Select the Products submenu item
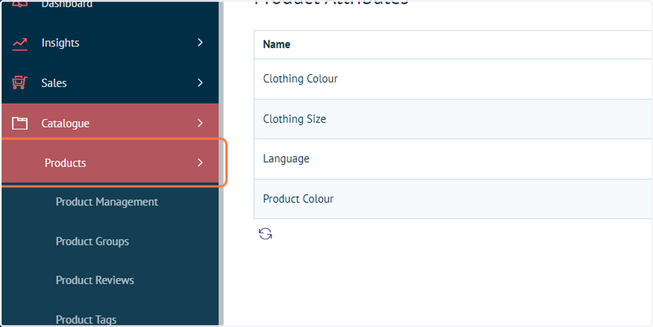This screenshot has height=327, width=653. (110, 163)
